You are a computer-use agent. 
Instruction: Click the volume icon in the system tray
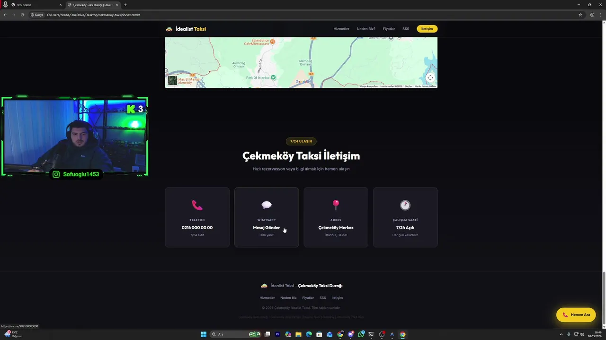click(x=582, y=334)
